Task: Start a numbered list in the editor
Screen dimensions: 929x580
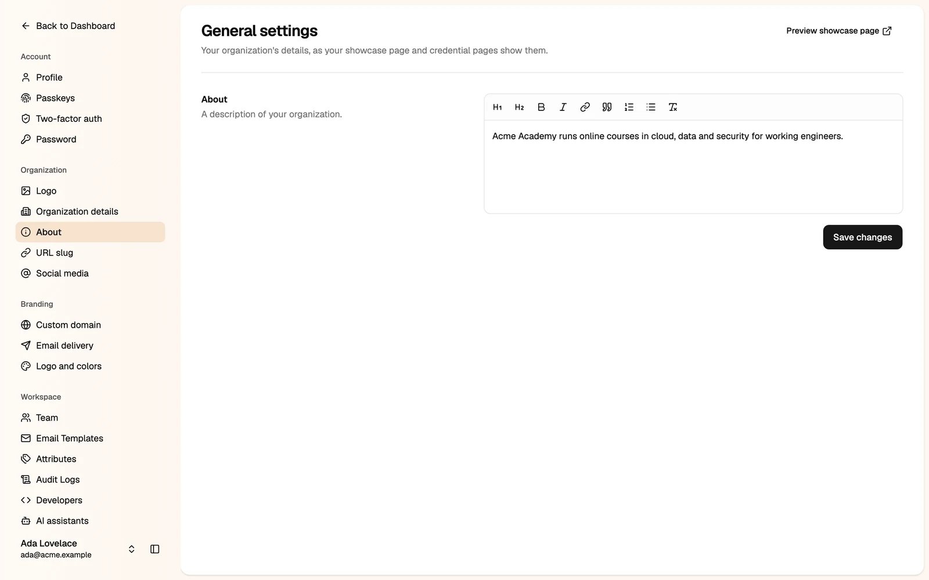Action: click(629, 107)
